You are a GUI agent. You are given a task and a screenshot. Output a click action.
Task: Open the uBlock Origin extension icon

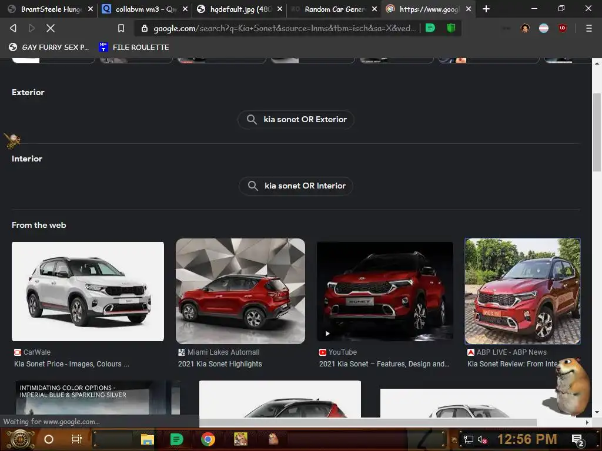(x=563, y=28)
